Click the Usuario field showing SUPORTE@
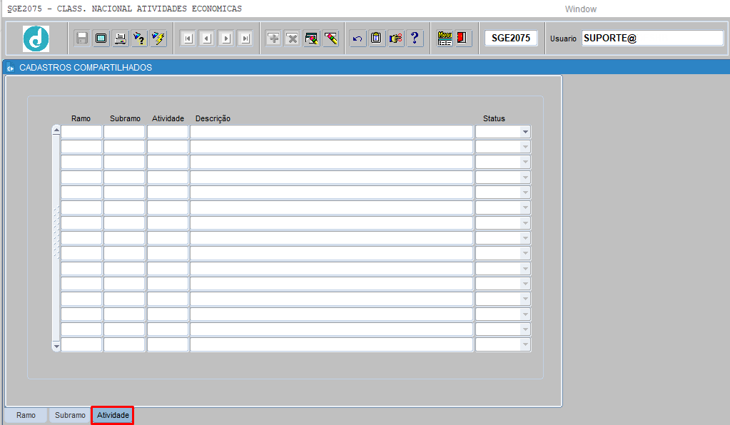730x425 pixels. coord(652,38)
